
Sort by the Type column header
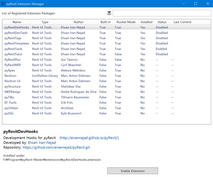tap(45, 22)
